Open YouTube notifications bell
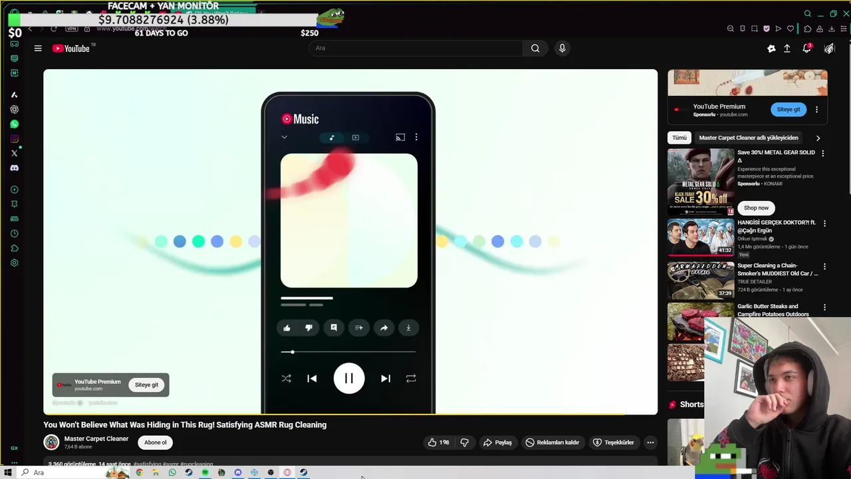The width and height of the screenshot is (851, 479). 806,49
